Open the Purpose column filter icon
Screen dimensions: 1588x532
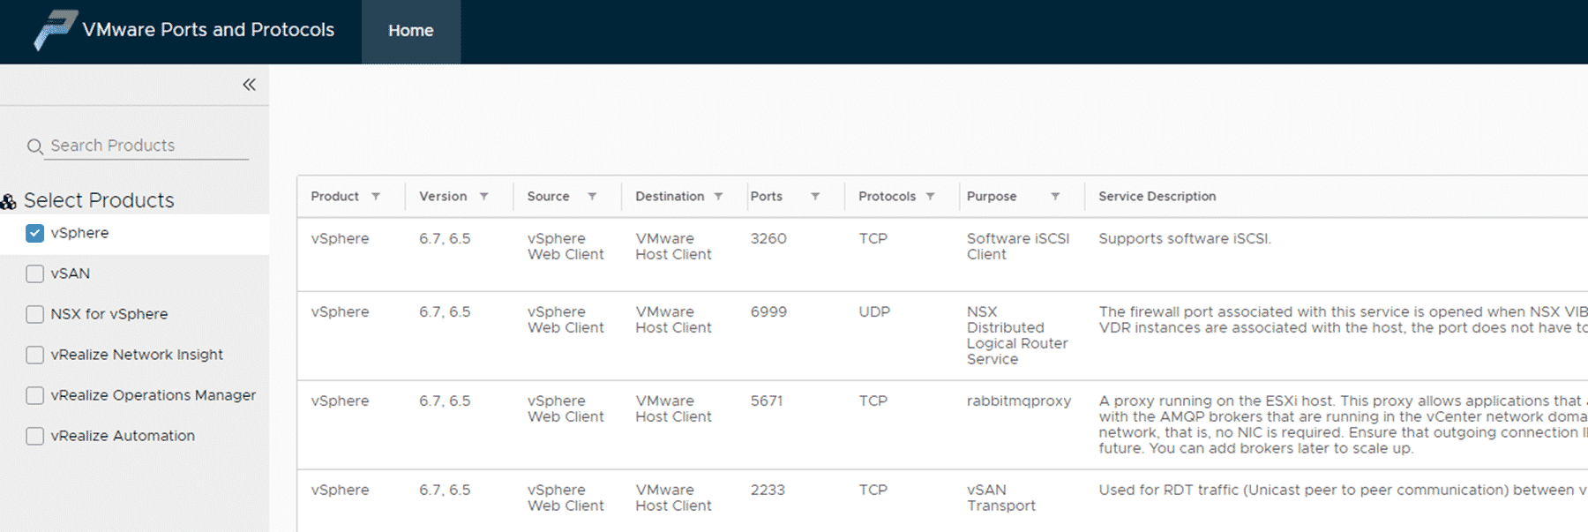(1055, 197)
